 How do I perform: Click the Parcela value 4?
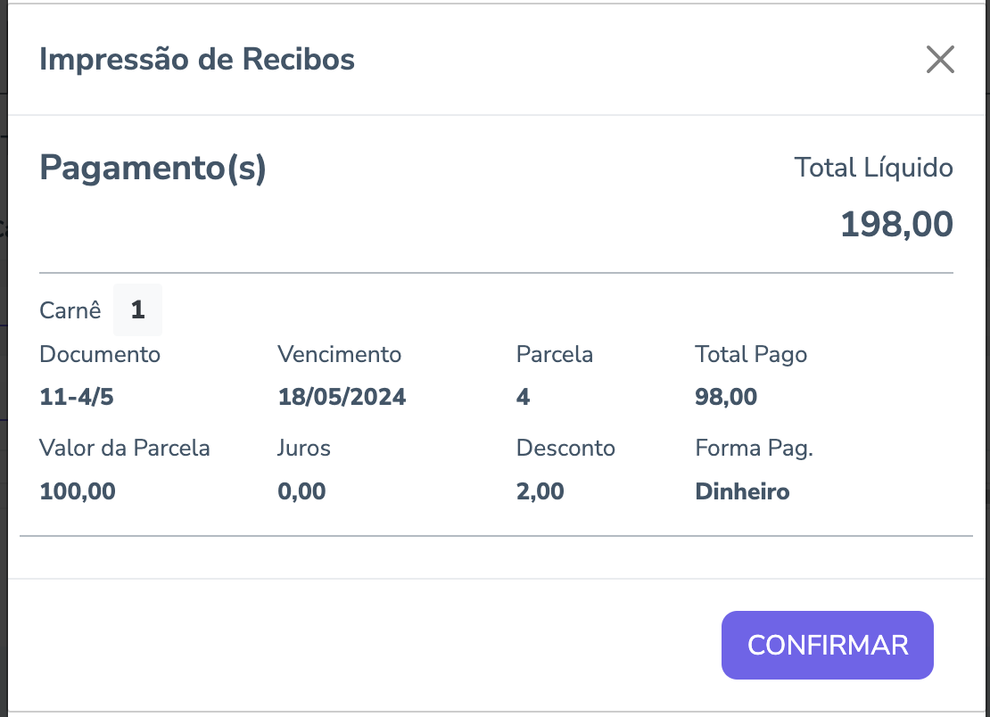click(523, 397)
